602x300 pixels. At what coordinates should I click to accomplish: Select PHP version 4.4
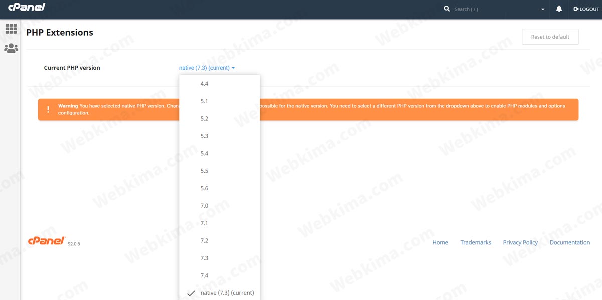coord(220,84)
